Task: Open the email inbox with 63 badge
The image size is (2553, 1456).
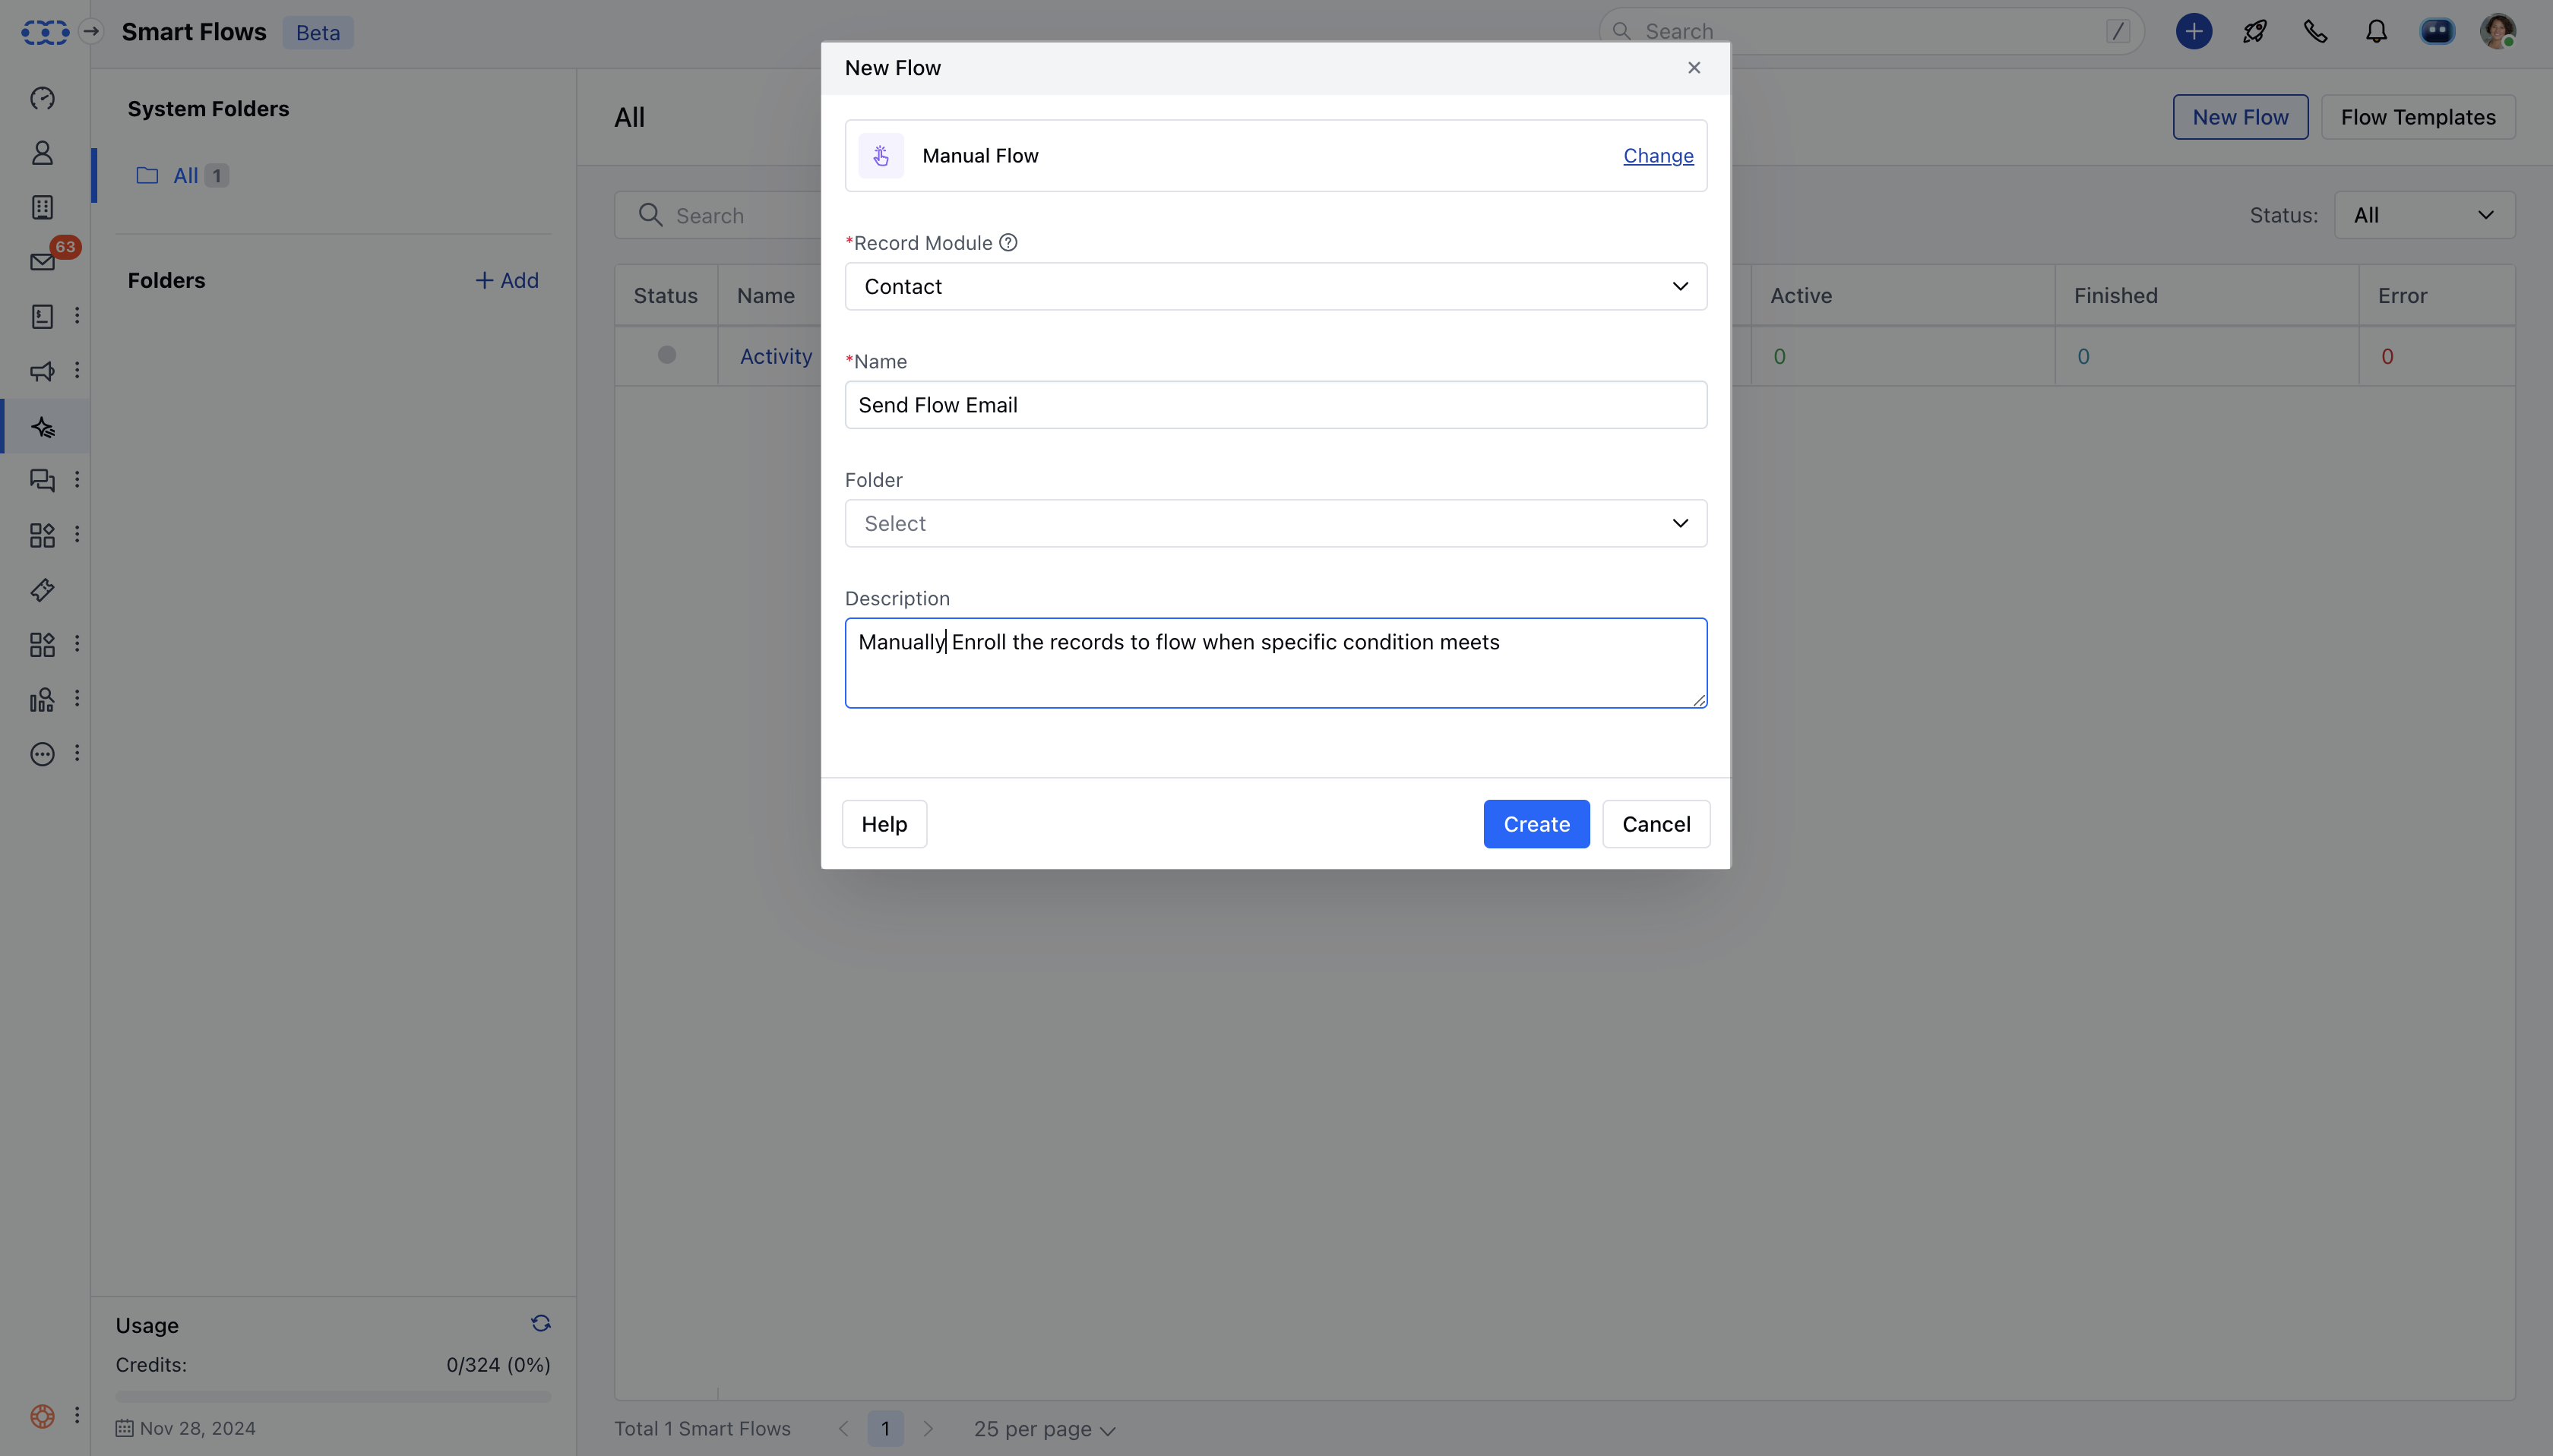Action: pos(43,262)
